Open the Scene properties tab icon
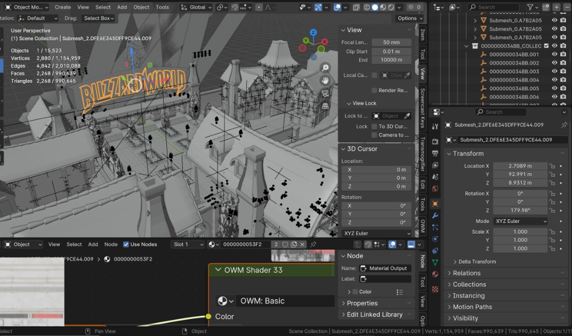572x336 pixels. point(435,177)
